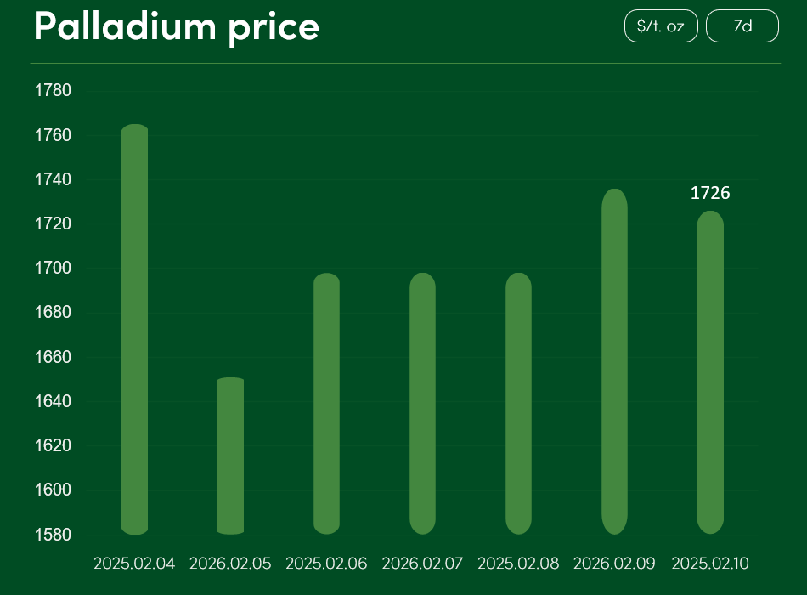Click the 1700 y-axis label
This screenshot has height=595, width=807.
coord(52,269)
